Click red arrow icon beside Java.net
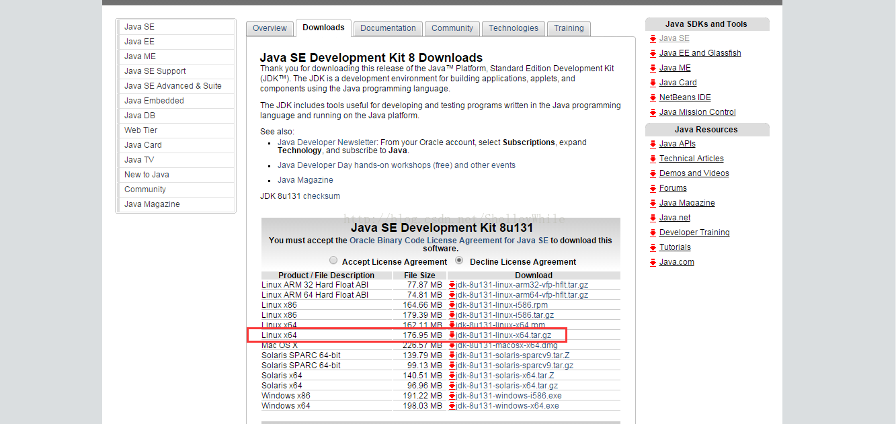896x424 pixels. click(x=653, y=218)
